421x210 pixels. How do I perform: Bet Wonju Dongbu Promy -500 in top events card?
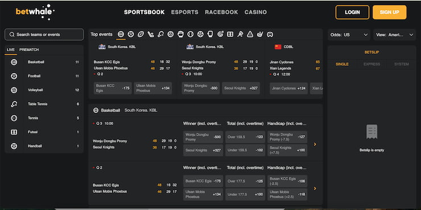(201, 88)
